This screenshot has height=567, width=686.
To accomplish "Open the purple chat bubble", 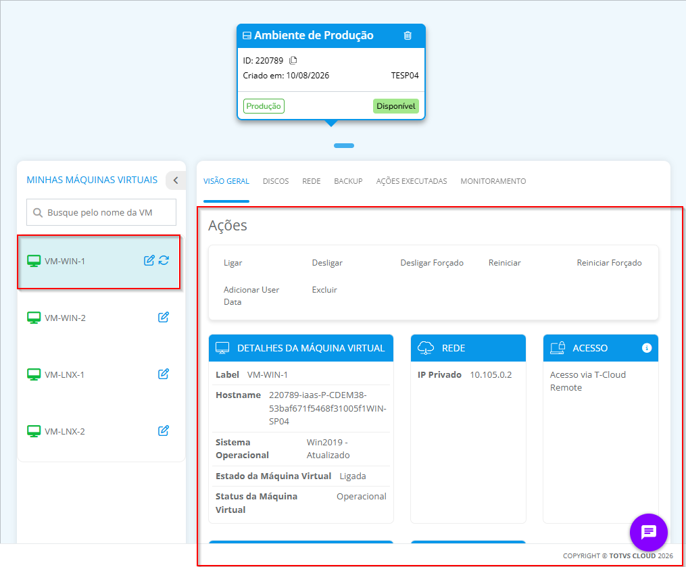I will 648,532.
